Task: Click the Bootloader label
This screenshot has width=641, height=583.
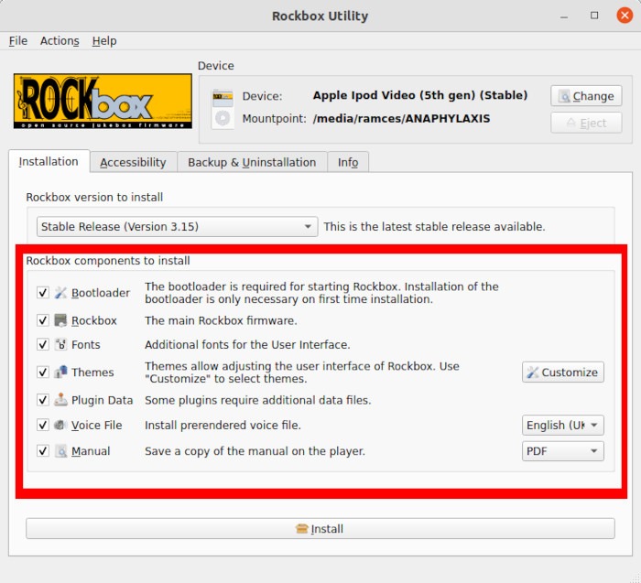Action: coord(101,293)
